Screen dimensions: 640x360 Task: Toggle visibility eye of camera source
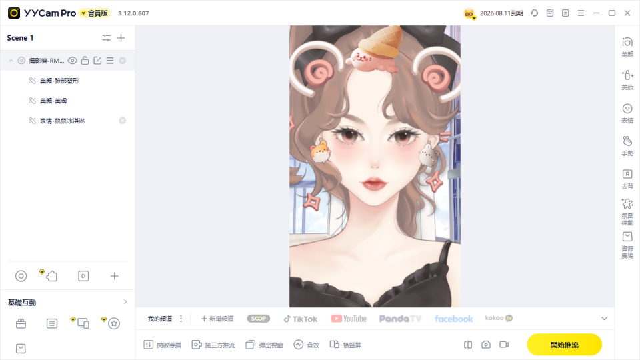pos(72,61)
